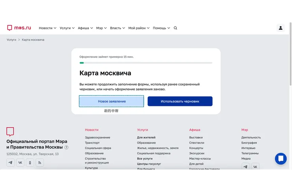The height and width of the screenshot is (183, 292).
Task: Click Использовать черновик button
Action: (x=180, y=101)
